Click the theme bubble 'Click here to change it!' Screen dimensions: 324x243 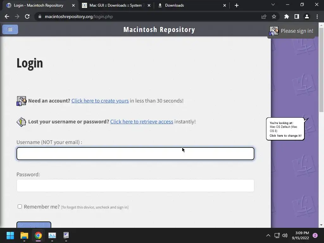[285, 136]
